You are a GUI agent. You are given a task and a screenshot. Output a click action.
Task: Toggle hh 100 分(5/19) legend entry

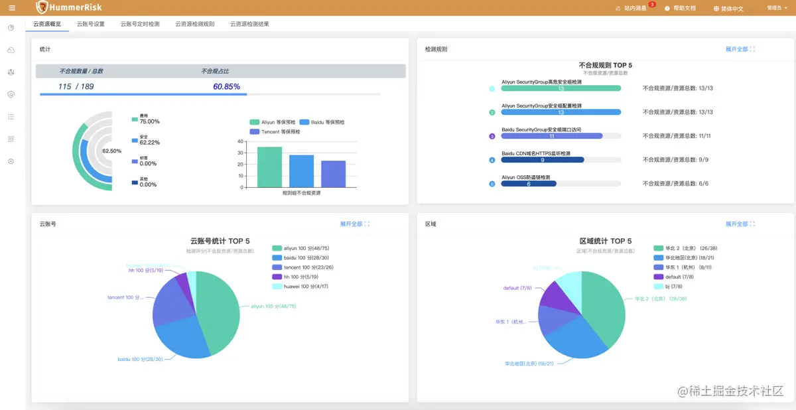[296, 277]
